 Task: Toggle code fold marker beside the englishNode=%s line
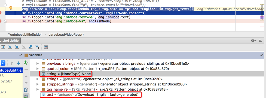pyautogui.click(x=5, y=21)
